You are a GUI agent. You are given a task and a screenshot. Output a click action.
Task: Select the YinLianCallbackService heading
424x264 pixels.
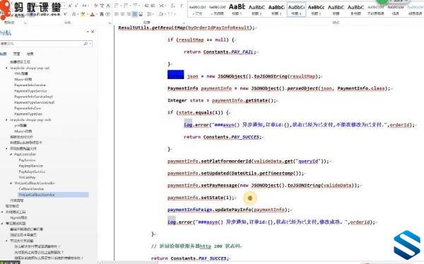53,195
